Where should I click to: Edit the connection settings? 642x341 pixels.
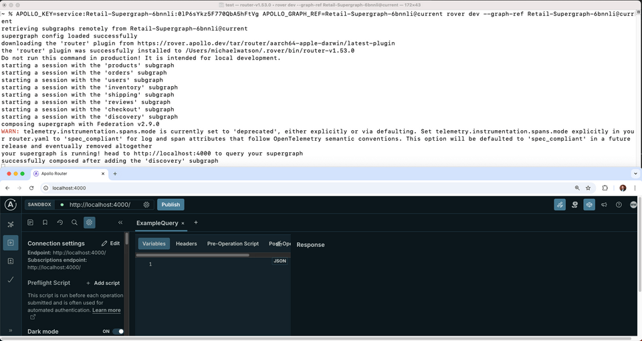pyautogui.click(x=111, y=244)
